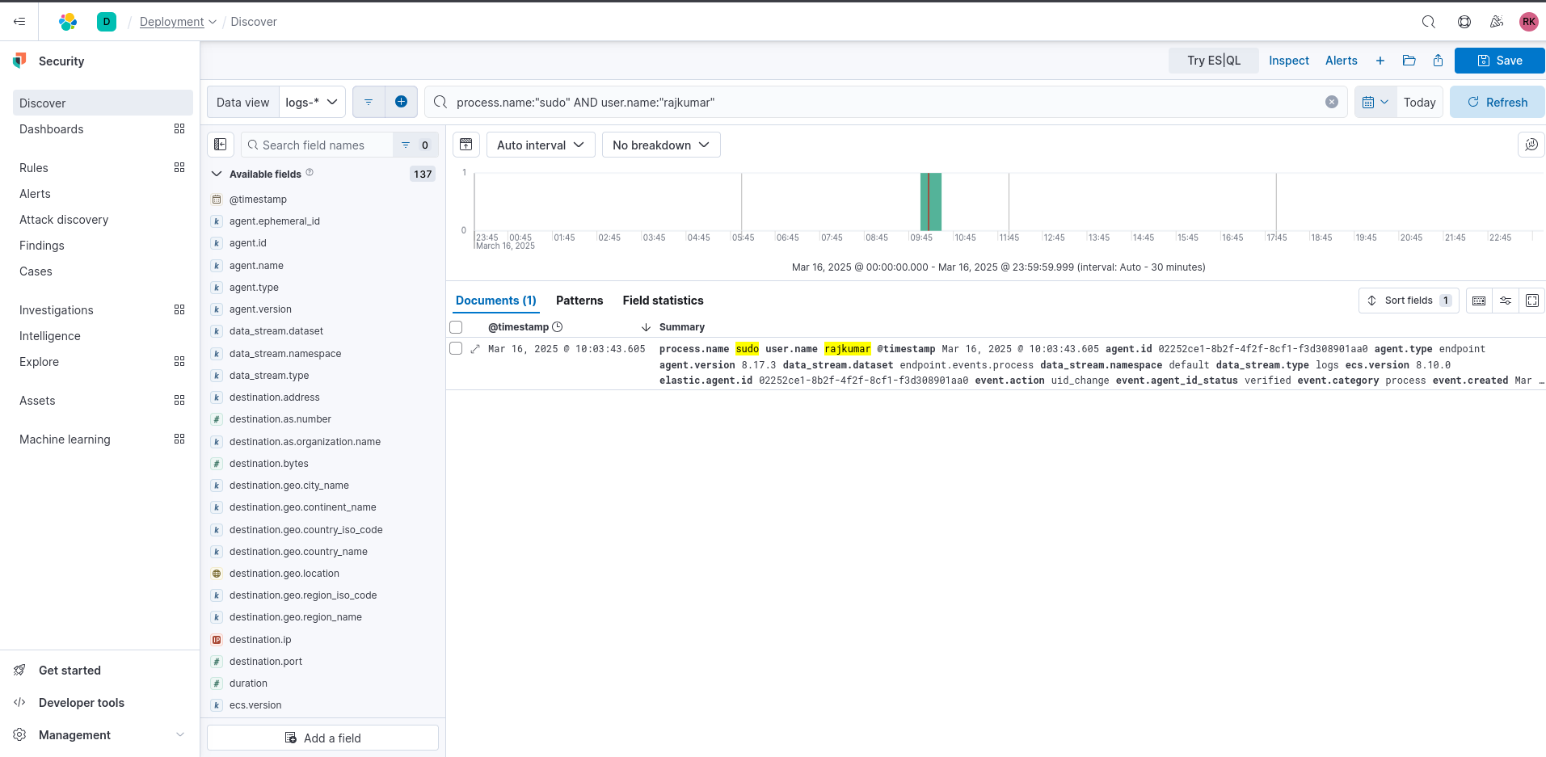1546x757 pixels.
Task: Create a new Discover session with plus icon
Action: coord(1380,61)
